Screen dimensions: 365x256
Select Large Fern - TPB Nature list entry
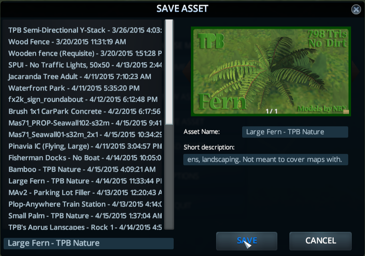[85, 181]
